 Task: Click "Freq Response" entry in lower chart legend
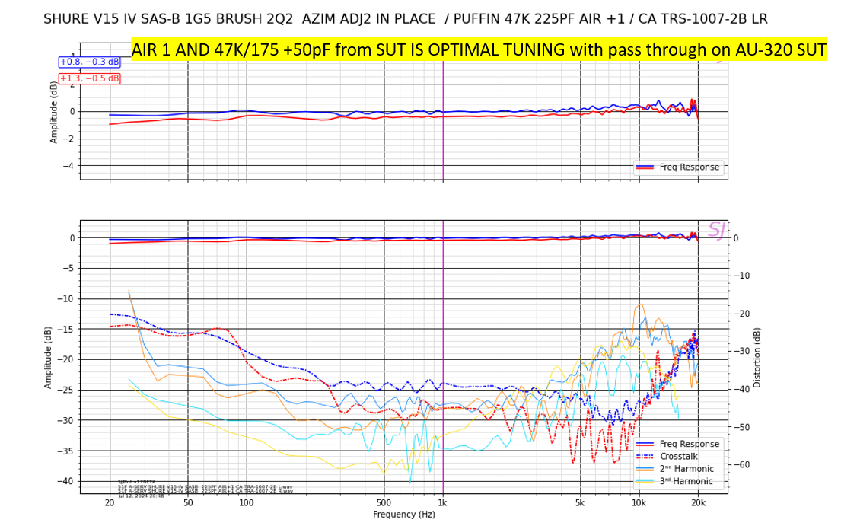pyautogui.click(x=678, y=444)
